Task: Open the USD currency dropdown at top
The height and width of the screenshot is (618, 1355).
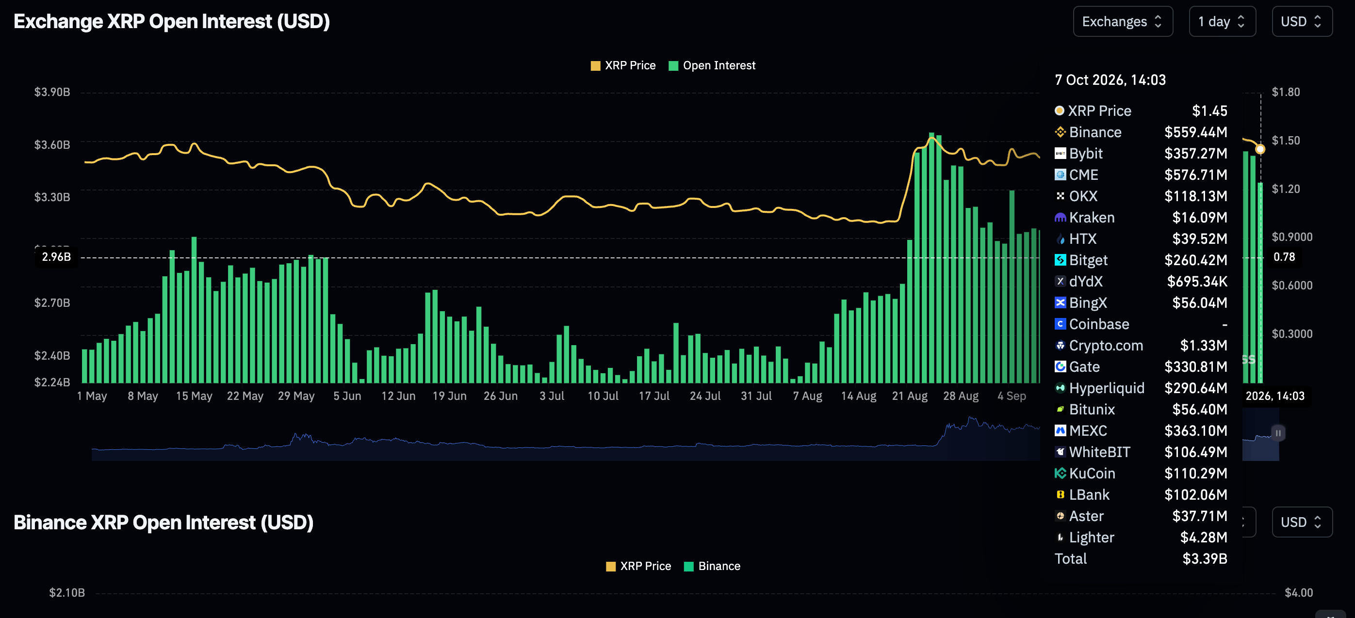Action: [1302, 21]
